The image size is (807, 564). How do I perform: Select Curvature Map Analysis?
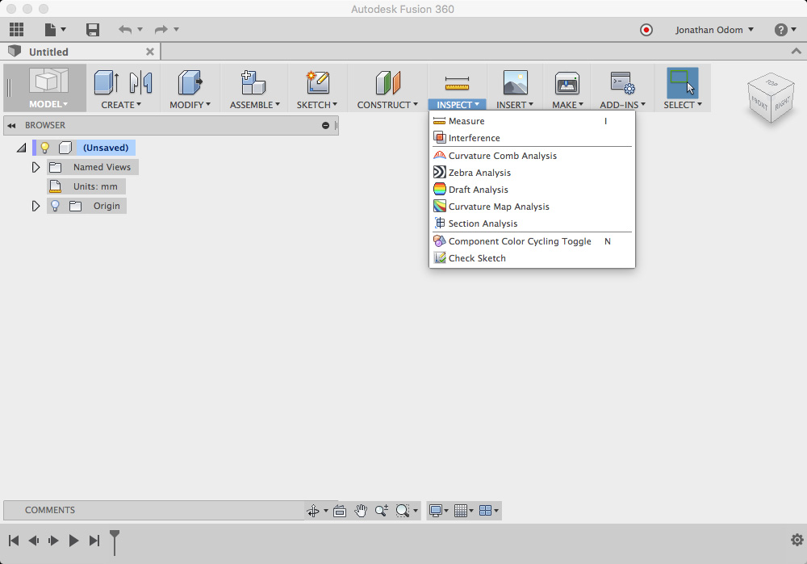coord(532,207)
